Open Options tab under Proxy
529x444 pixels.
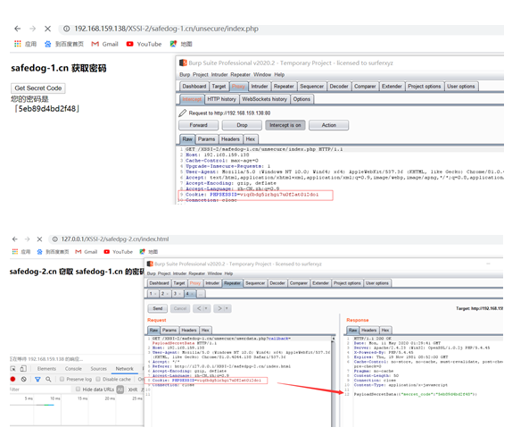(302, 99)
